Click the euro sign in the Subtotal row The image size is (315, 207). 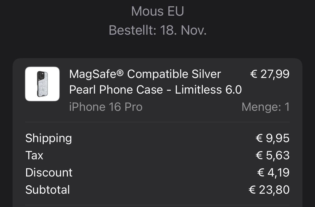252,190
